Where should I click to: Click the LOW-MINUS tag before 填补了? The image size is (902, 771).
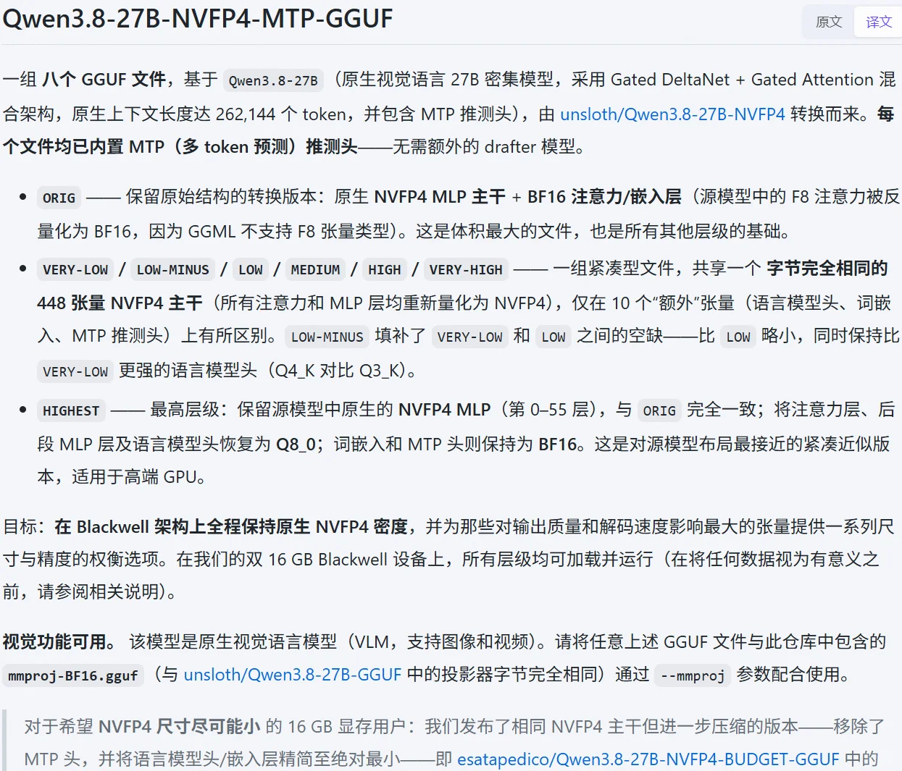tap(327, 337)
